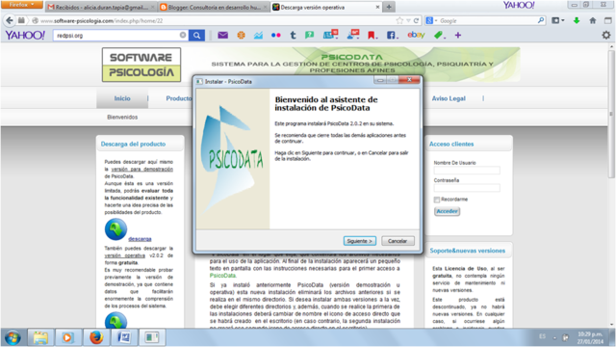Clear the Yahoo toolbar search text
The height and width of the screenshot is (347, 616).
pyautogui.click(x=183, y=35)
